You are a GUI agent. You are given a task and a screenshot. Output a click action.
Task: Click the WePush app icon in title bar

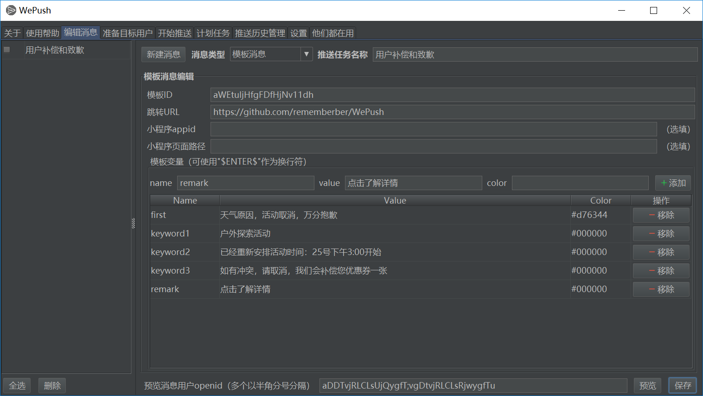click(11, 10)
